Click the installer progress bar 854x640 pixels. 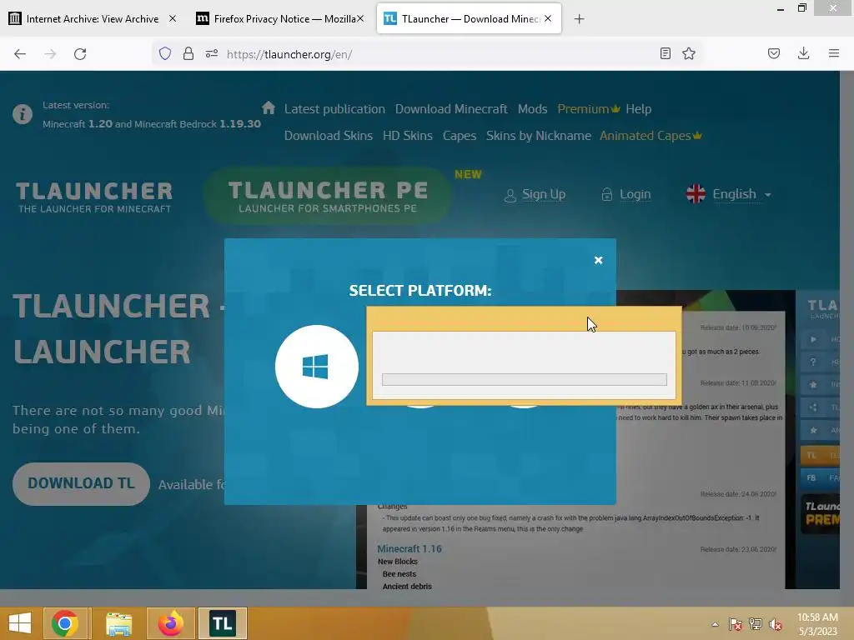(524, 379)
